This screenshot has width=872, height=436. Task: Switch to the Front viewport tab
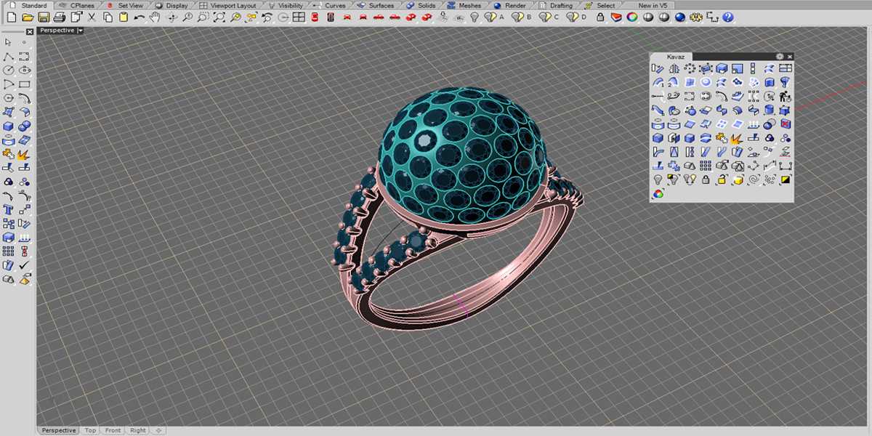pos(113,430)
